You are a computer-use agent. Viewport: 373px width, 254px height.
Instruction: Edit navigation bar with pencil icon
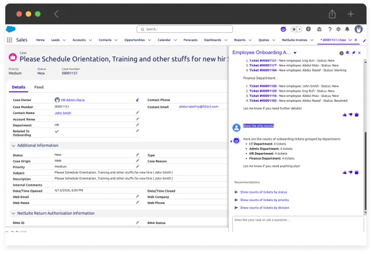[364, 41]
